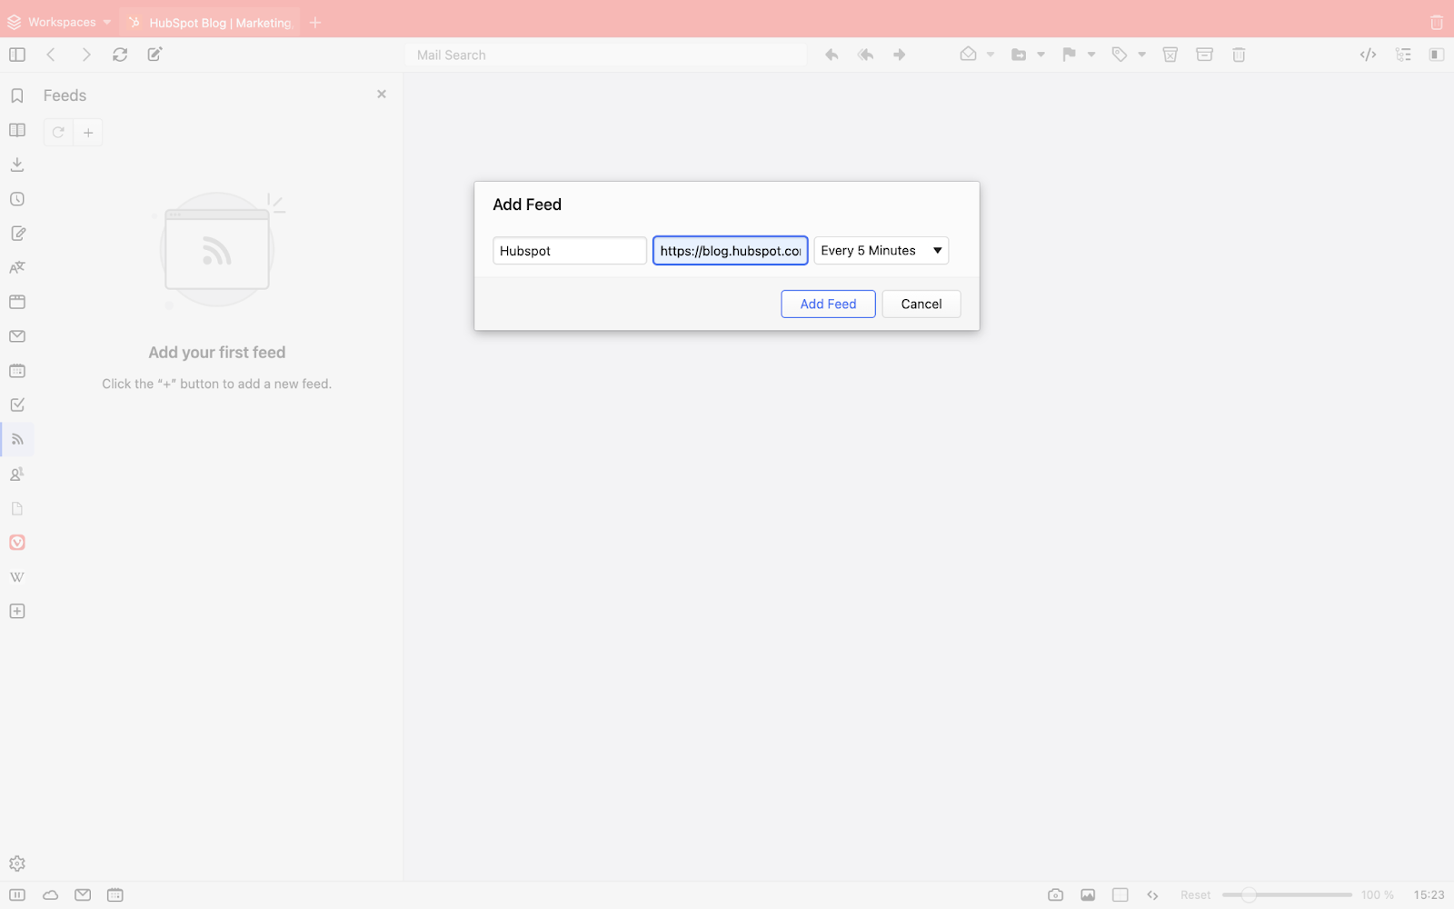Open the History panel clock icon
1454x909 pixels.
(17, 199)
